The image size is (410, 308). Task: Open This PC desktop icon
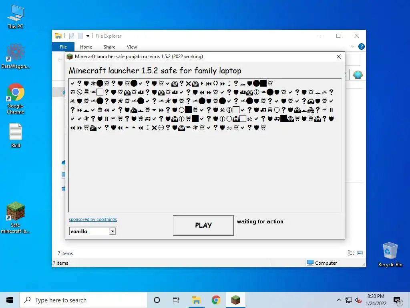pyautogui.click(x=16, y=16)
